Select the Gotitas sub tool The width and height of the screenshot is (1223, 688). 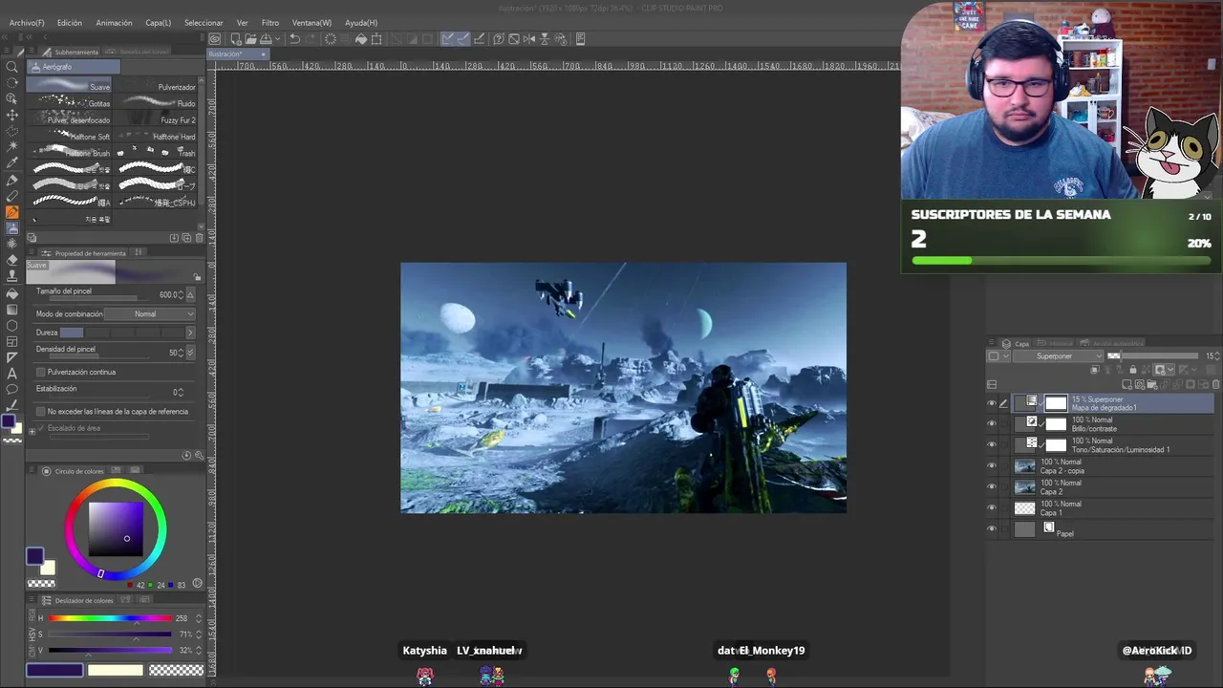click(x=70, y=102)
